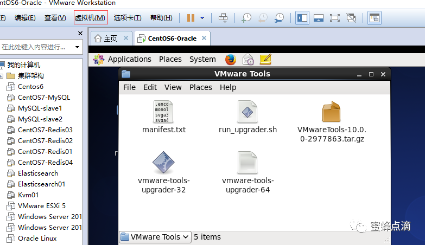Open File menu in VMware Tools window
Screen dimensions: 425x245
point(129,87)
